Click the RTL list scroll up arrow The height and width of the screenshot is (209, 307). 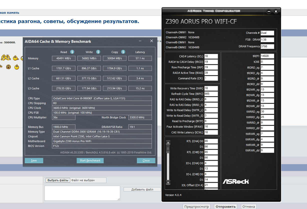(x=168, y=143)
